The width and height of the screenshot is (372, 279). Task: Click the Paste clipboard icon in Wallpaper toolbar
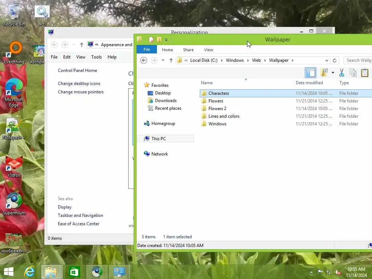[365, 73]
